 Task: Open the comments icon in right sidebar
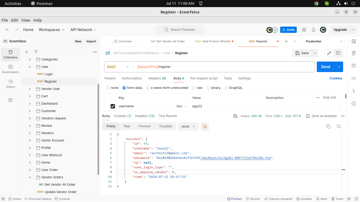354,65
